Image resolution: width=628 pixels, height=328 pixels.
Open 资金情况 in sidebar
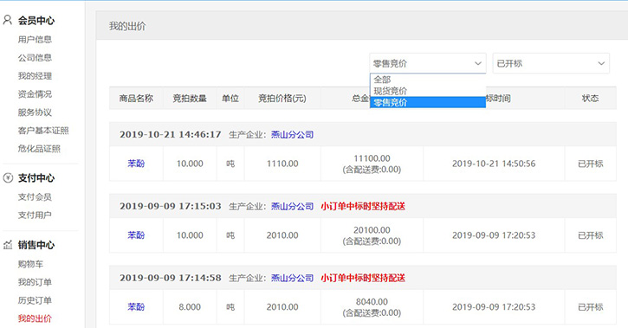[35, 94]
